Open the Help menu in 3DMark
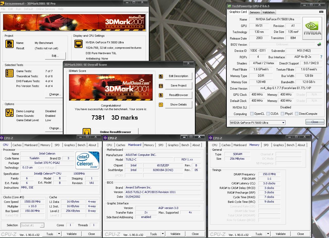 [61, 9]
